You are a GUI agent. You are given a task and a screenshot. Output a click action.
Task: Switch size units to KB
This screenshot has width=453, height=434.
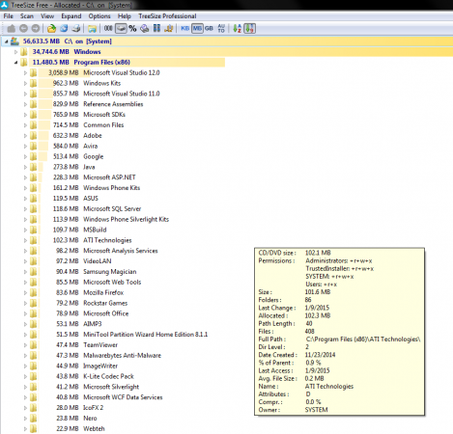point(184,29)
